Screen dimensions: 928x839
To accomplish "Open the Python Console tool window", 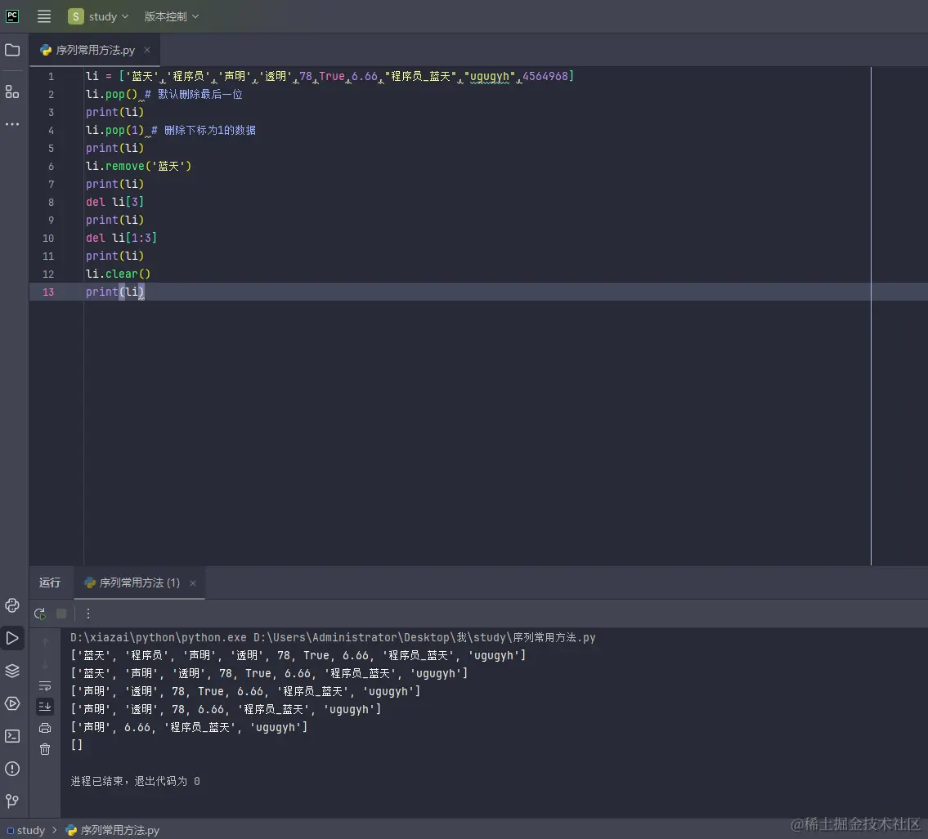I will point(12,605).
